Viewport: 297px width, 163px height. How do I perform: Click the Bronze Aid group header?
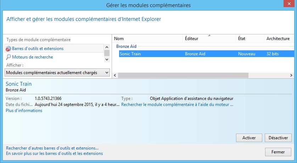[126, 46]
